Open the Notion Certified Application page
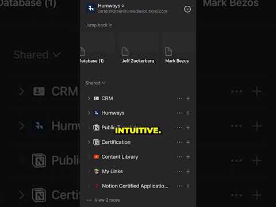The width and height of the screenshot is (276, 207). pos(135,186)
